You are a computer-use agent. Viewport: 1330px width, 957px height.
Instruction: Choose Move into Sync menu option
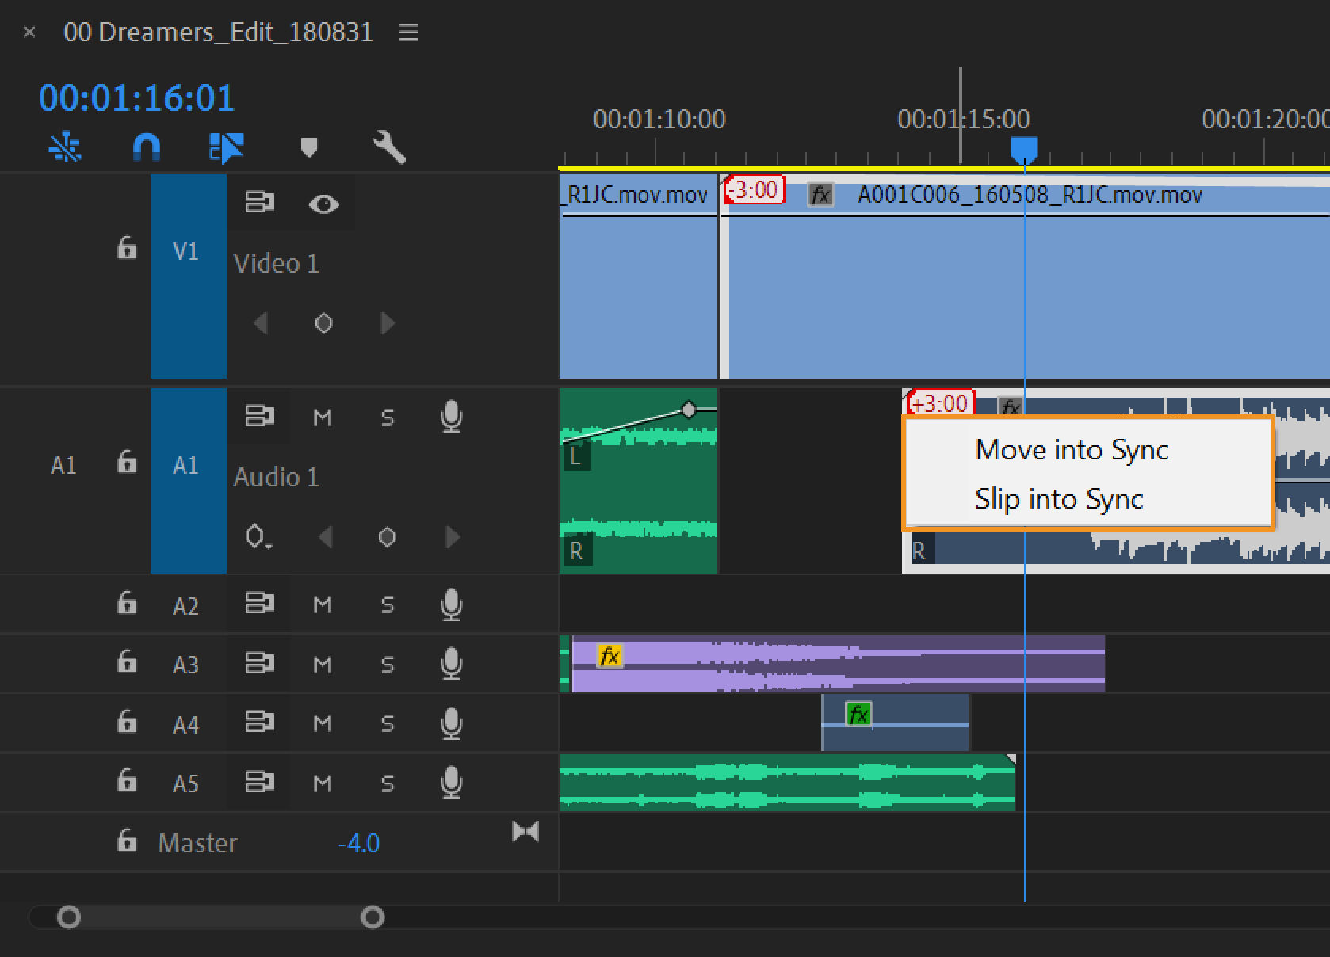coord(1072,450)
